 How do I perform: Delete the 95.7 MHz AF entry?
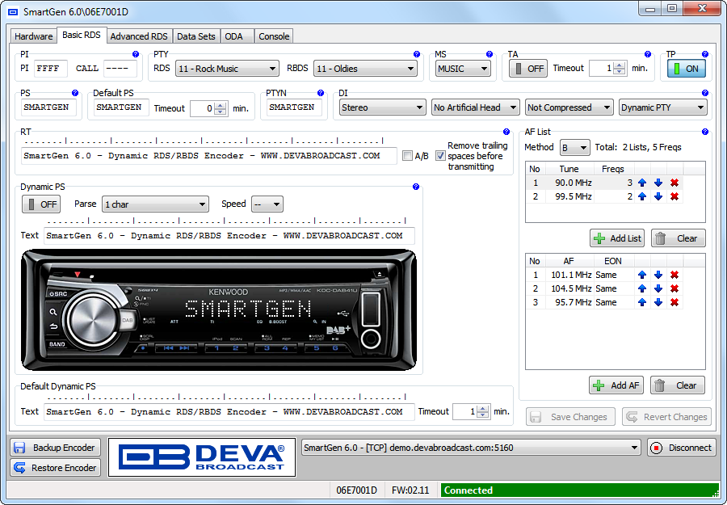[x=674, y=302]
